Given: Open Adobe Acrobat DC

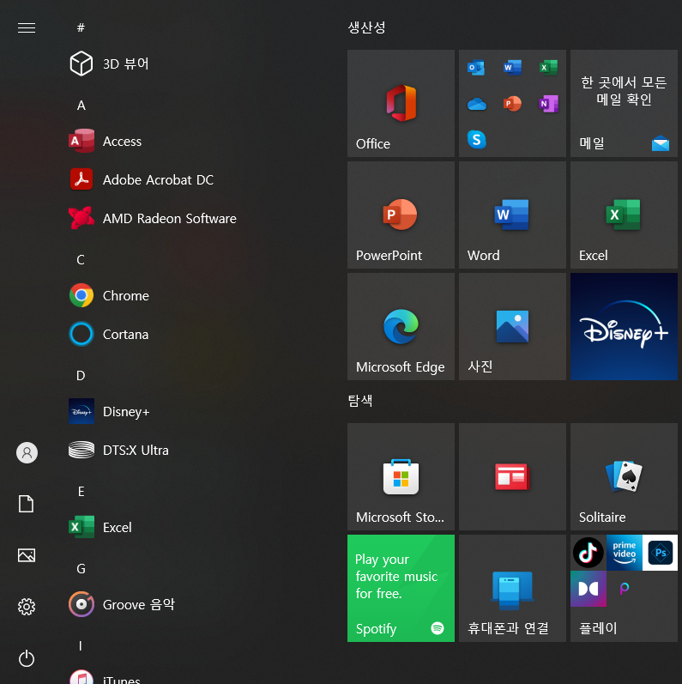Looking at the screenshot, I should coord(142,179).
